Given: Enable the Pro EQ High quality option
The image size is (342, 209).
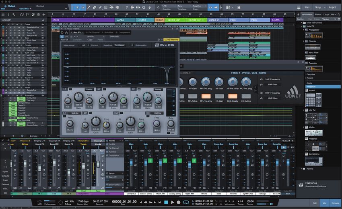Looking at the screenshot, I should pyautogui.click(x=132, y=45).
